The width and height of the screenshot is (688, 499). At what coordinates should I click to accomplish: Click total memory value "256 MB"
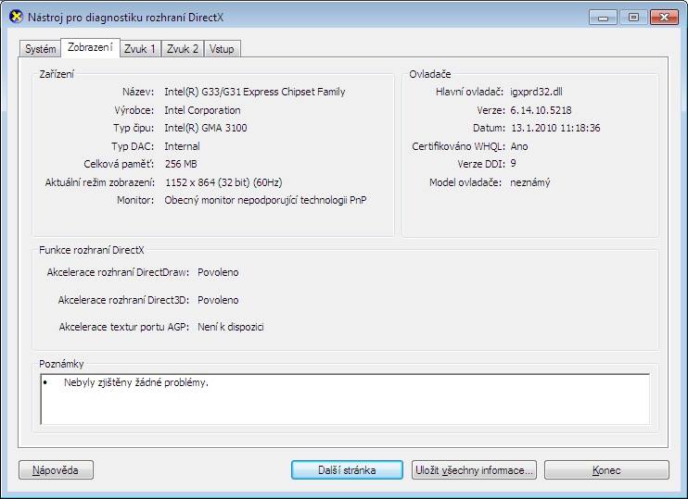(181, 164)
